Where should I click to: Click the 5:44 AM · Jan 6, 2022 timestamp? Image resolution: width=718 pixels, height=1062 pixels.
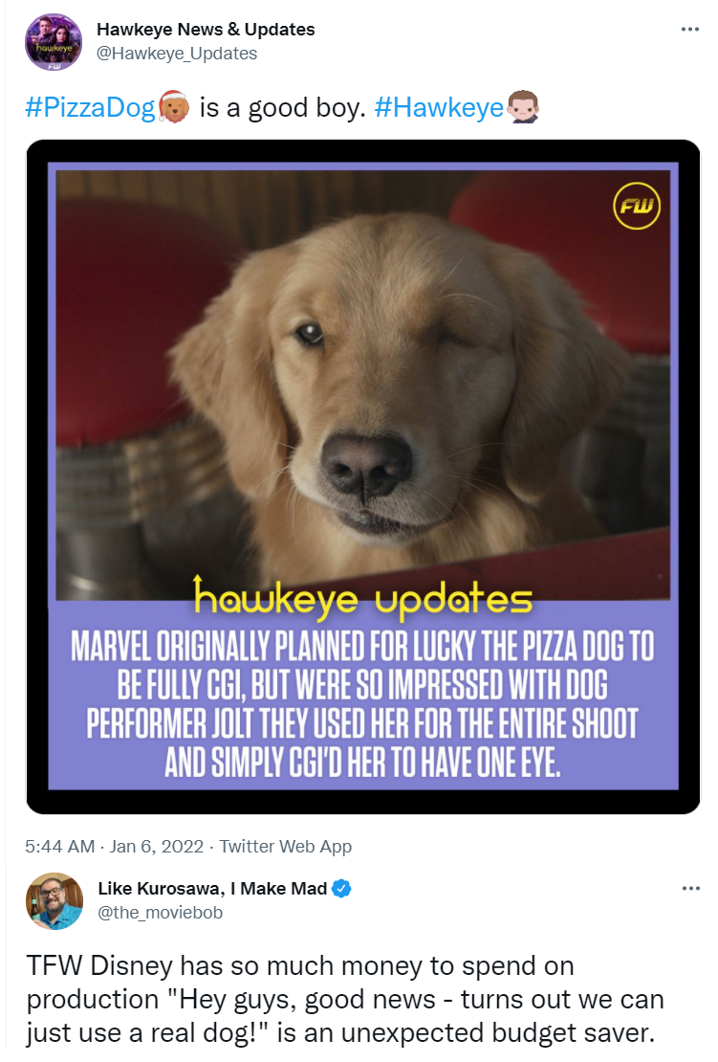point(115,847)
